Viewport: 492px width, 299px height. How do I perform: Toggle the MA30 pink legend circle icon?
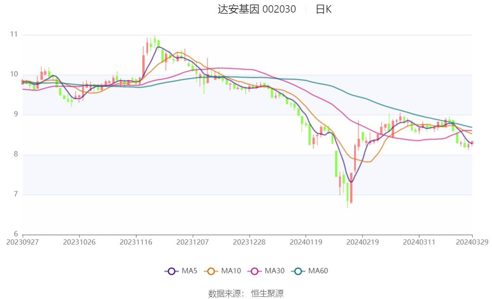(x=255, y=271)
